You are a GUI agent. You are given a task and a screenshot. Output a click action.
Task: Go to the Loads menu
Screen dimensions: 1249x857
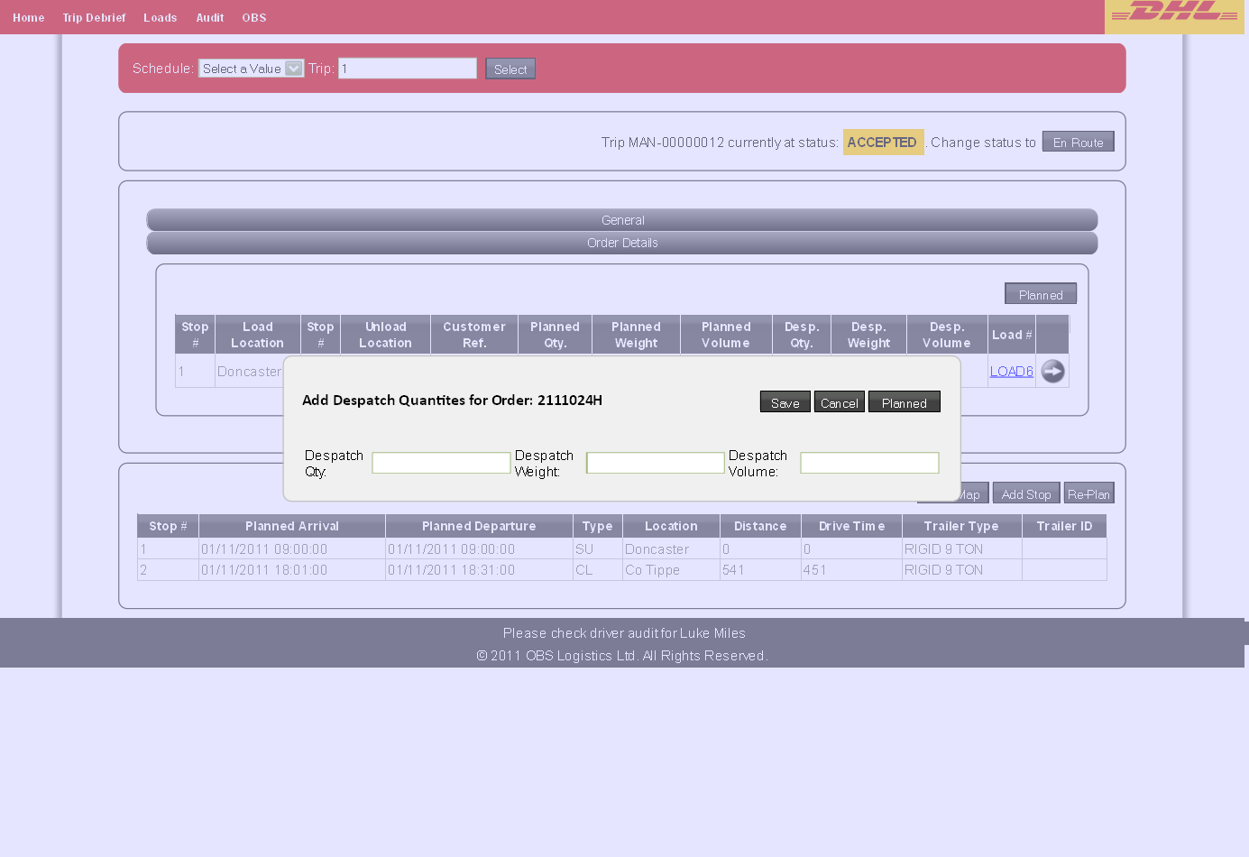click(x=161, y=17)
